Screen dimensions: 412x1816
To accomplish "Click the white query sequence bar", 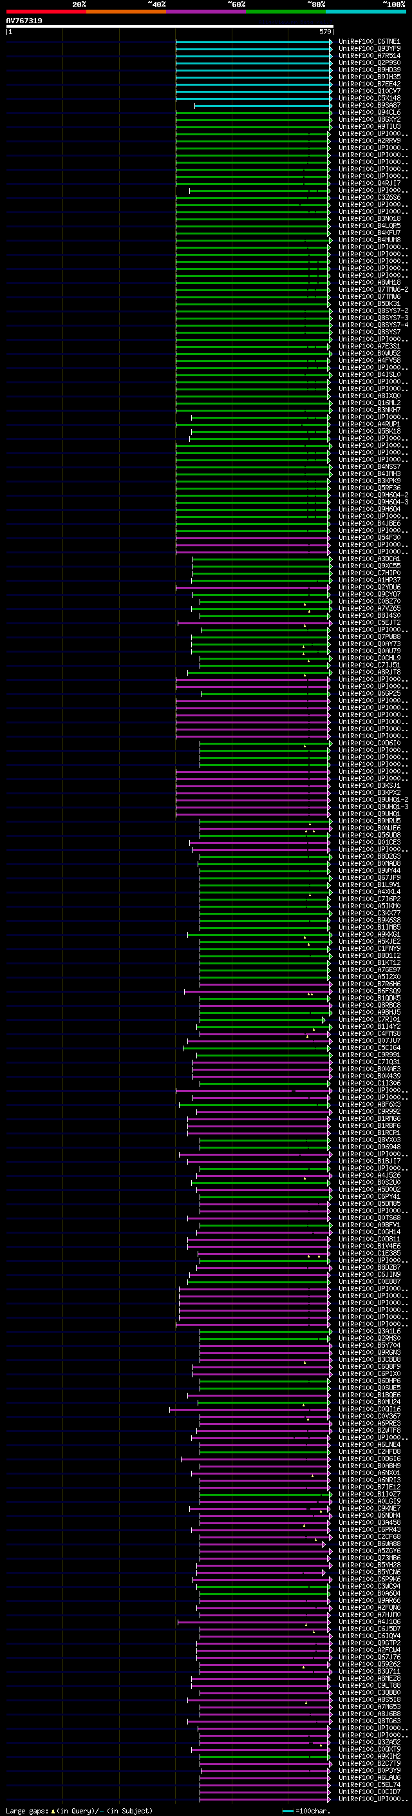I will (169, 27).
